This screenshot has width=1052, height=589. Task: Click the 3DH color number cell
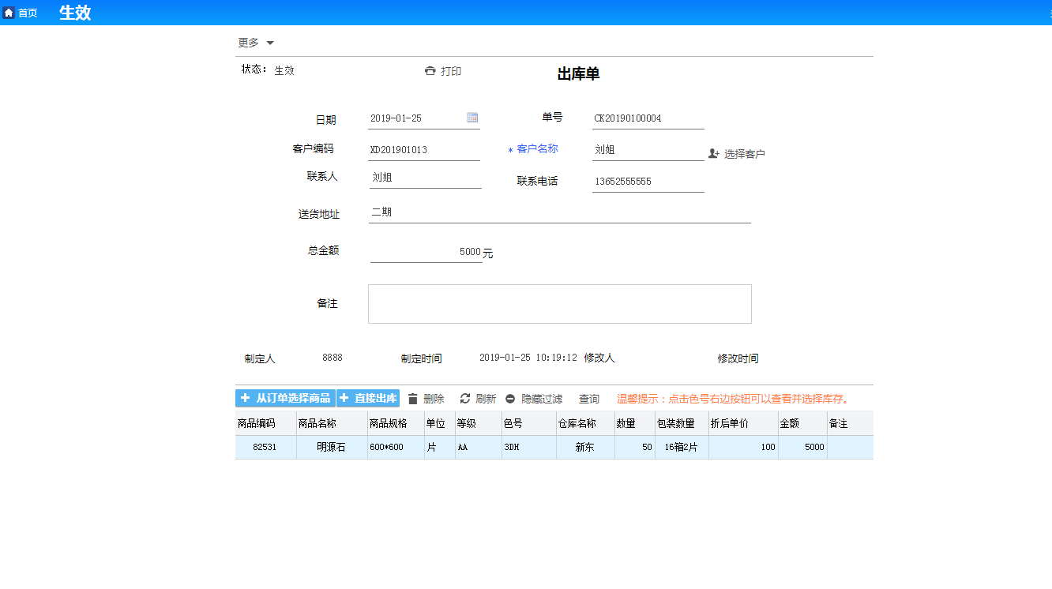click(x=529, y=447)
